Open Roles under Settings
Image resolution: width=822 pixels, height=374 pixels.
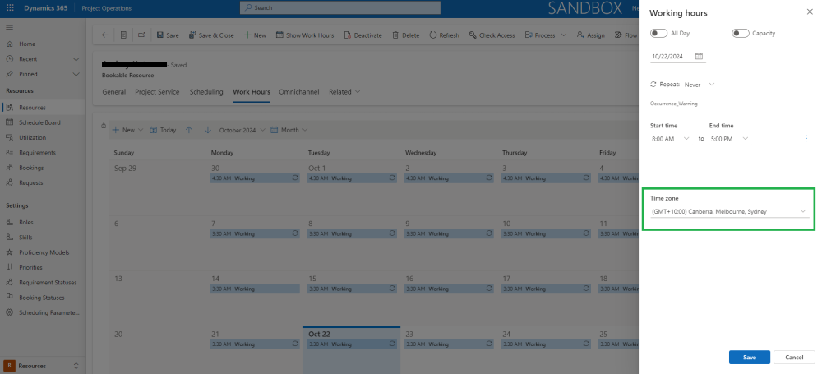(25, 223)
